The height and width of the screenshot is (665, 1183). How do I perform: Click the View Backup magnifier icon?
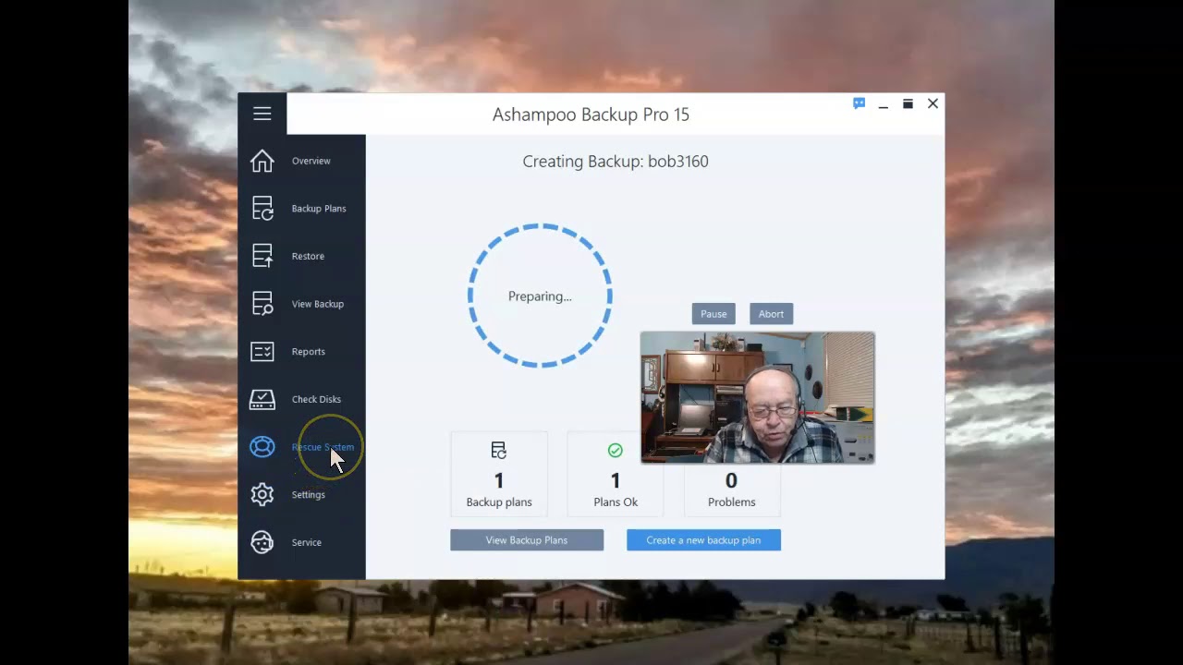[262, 304]
